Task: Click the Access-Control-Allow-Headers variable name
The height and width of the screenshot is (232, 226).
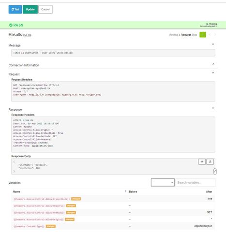Action: pyautogui.click(x=39, y=206)
